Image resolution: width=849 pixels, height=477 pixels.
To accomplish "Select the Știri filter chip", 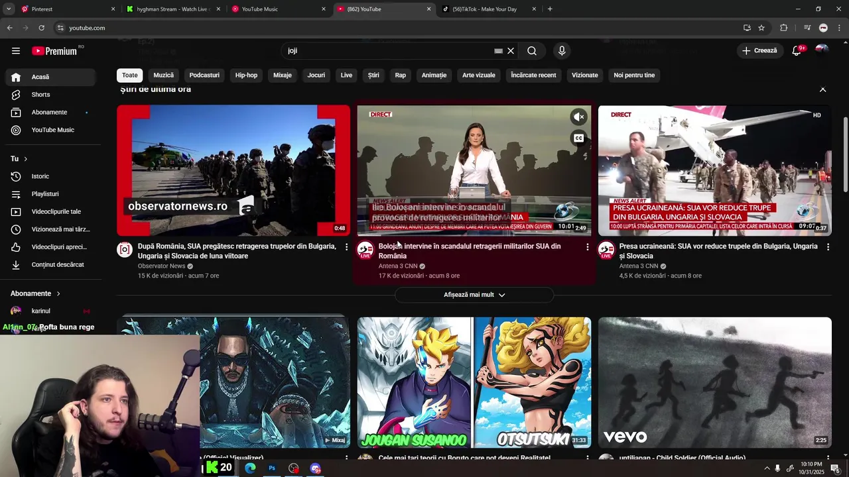I will click(373, 76).
